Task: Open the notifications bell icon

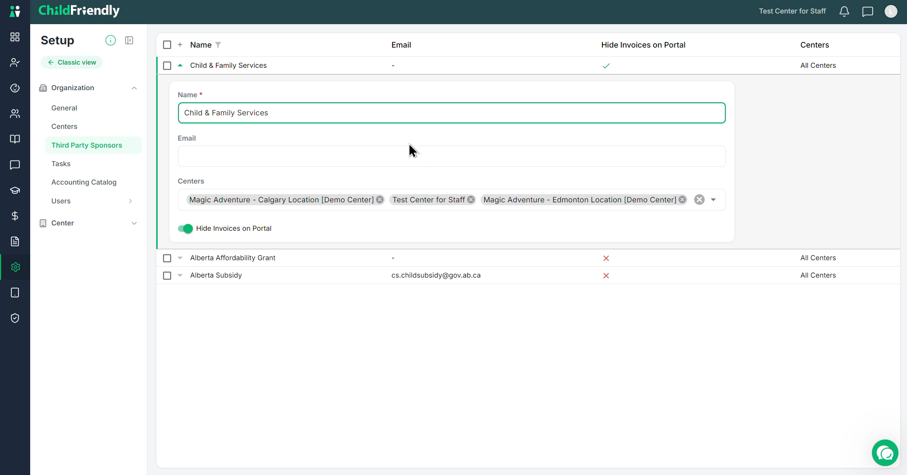Action: coord(844,11)
